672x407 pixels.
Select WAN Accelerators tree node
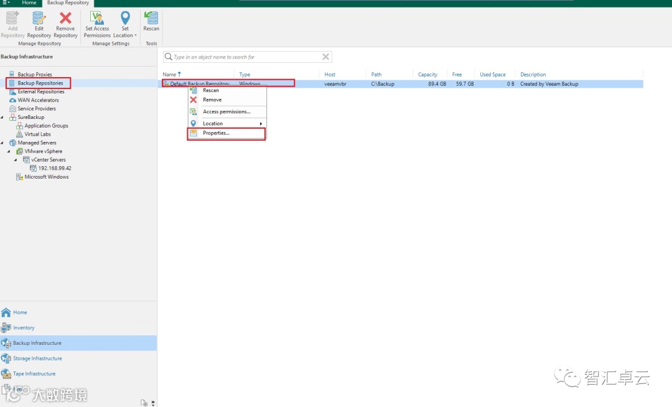point(38,100)
